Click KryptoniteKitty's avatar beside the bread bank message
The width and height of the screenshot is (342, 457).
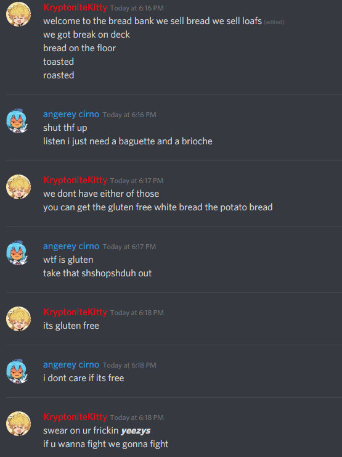18,14
